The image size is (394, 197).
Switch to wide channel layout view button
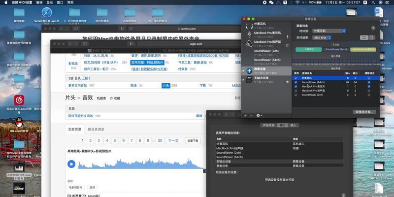[x=363, y=37]
